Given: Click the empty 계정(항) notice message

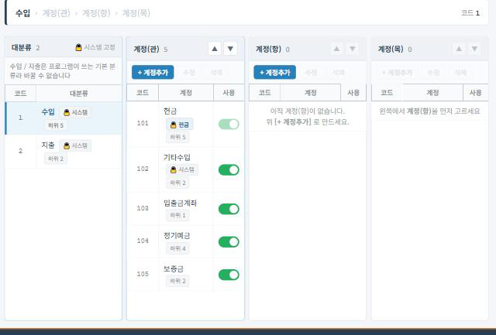Looking at the screenshot, I should click(308, 116).
